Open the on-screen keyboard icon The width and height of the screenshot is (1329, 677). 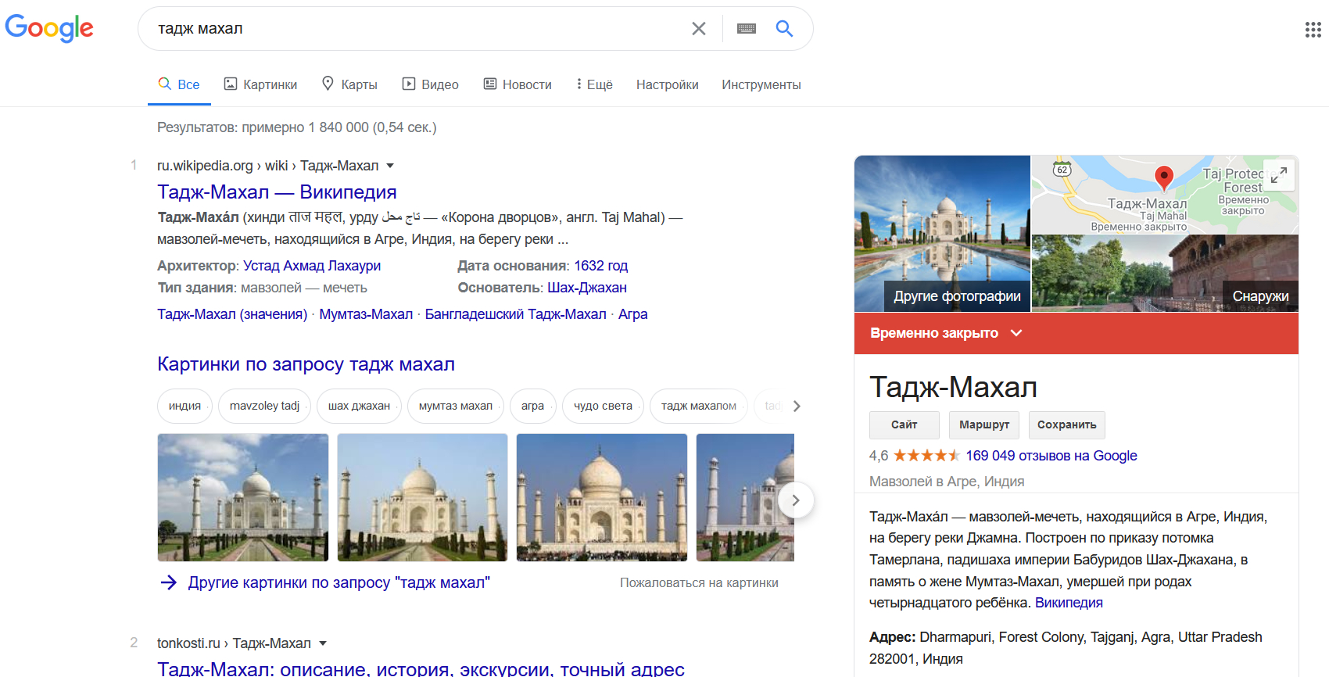click(747, 29)
